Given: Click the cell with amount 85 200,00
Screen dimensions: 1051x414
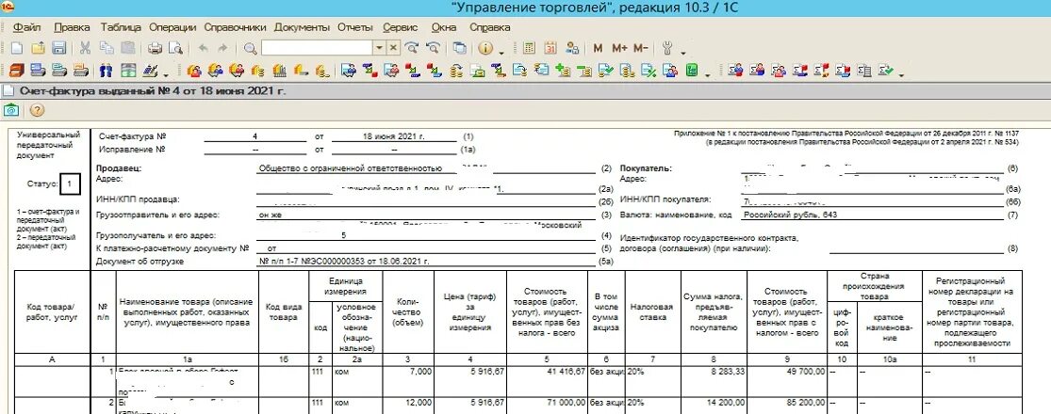Looking at the screenshot, I should (786, 406).
